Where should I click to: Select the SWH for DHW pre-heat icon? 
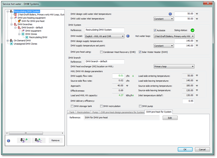click(x=19, y=21)
